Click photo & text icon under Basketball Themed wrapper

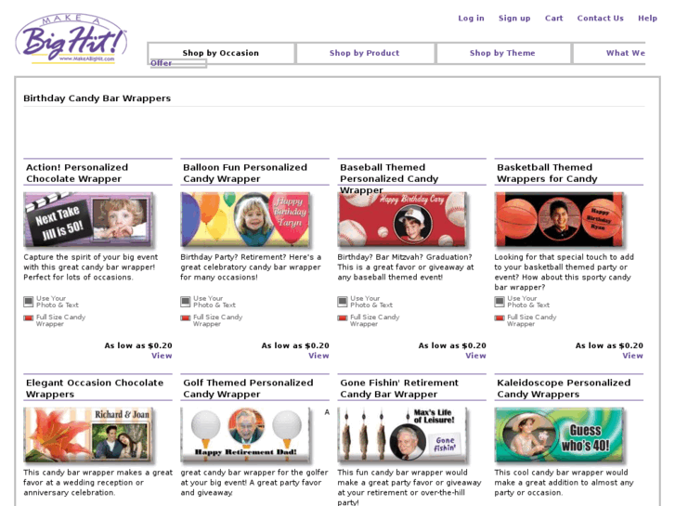[500, 302]
